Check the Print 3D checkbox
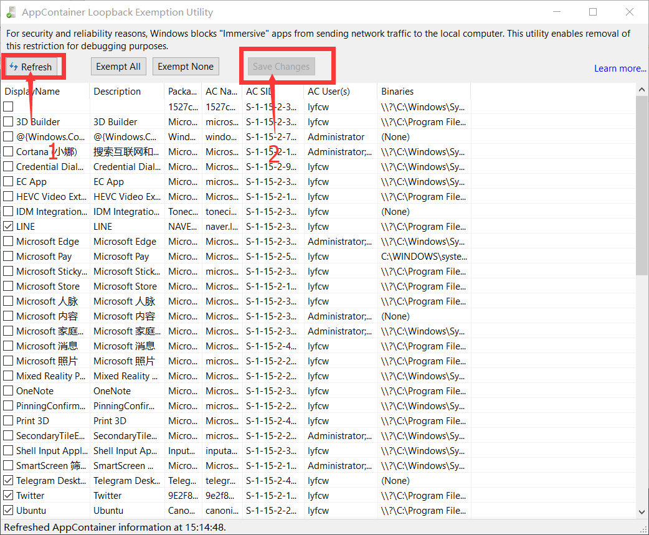Image resolution: width=649 pixels, height=535 pixels. point(8,420)
